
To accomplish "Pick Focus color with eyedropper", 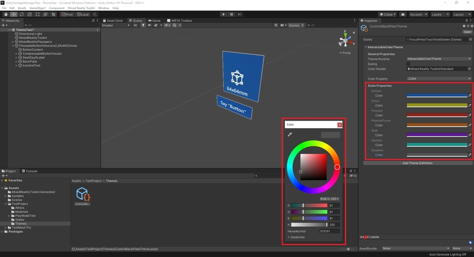I will click(470, 106).
